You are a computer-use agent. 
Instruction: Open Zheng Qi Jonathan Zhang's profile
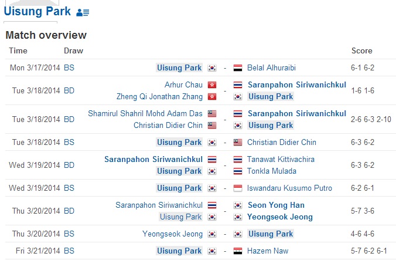tap(159, 97)
